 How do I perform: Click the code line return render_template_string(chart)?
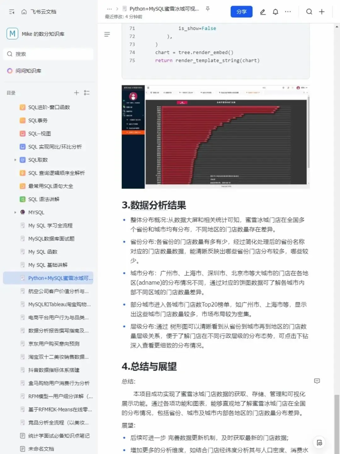[x=207, y=60]
